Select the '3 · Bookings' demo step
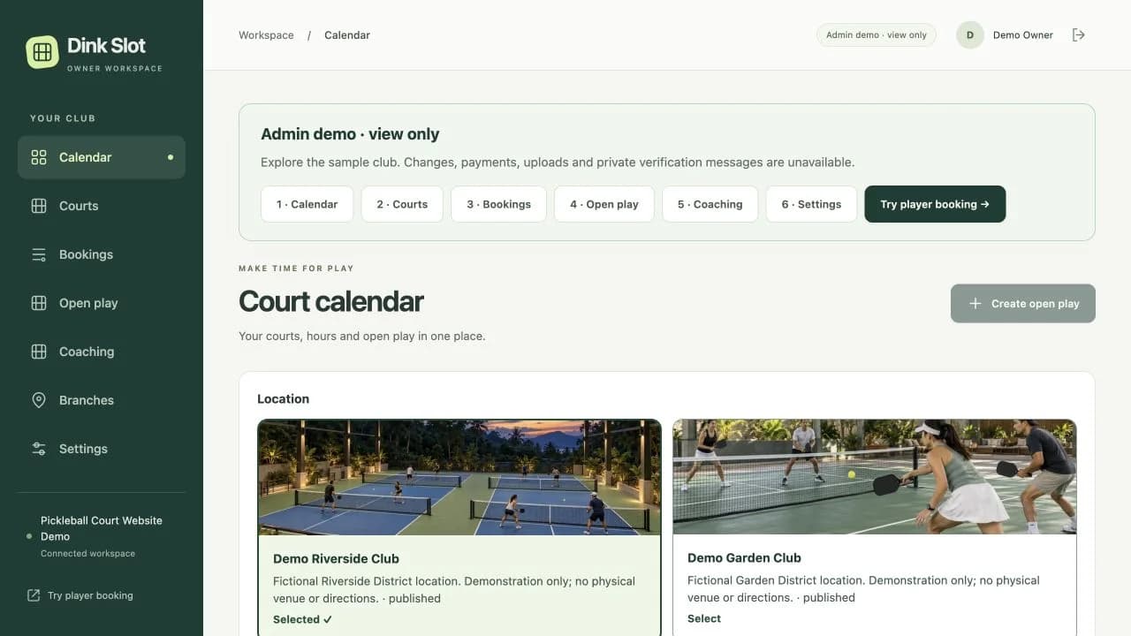The height and width of the screenshot is (636, 1131). [x=499, y=204]
